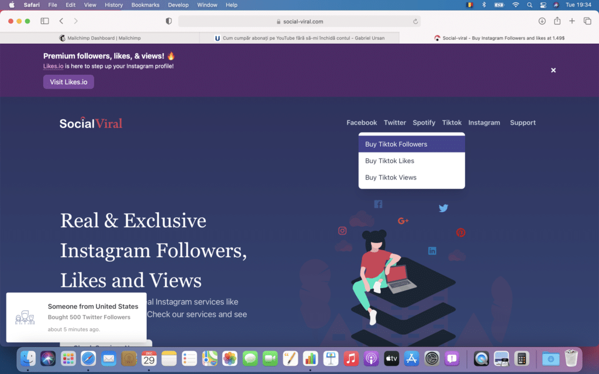Open the privacy report shield icon
The height and width of the screenshot is (374, 599).
pos(168,22)
